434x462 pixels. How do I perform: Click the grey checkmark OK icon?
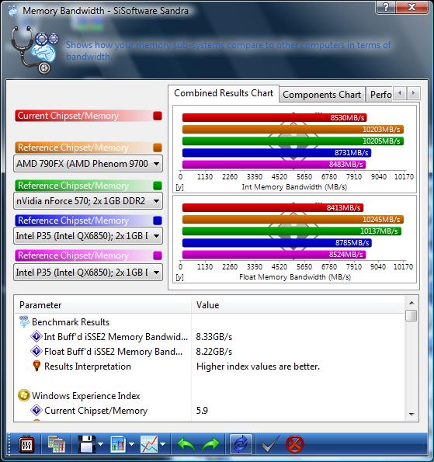pyautogui.click(x=270, y=444)
